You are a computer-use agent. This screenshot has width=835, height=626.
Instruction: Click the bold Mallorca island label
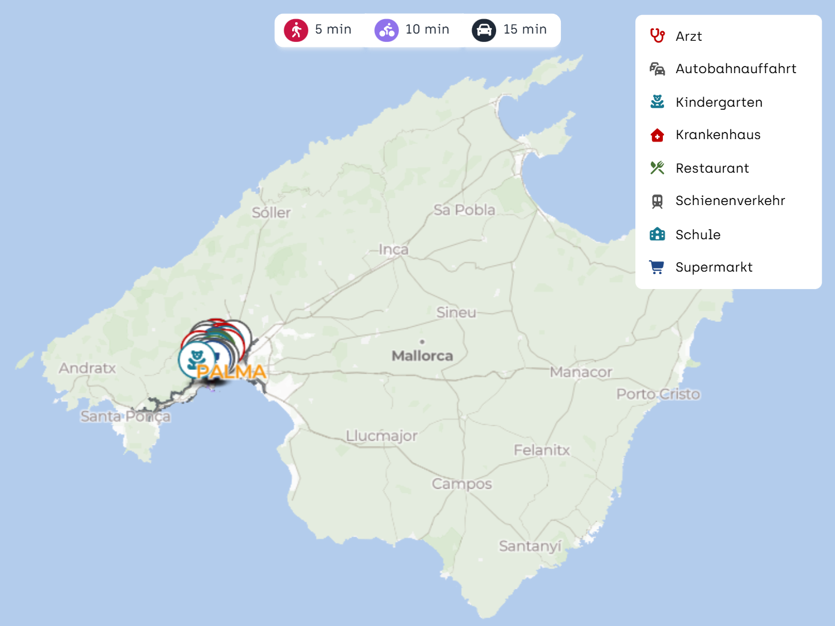tap(422, 356)
